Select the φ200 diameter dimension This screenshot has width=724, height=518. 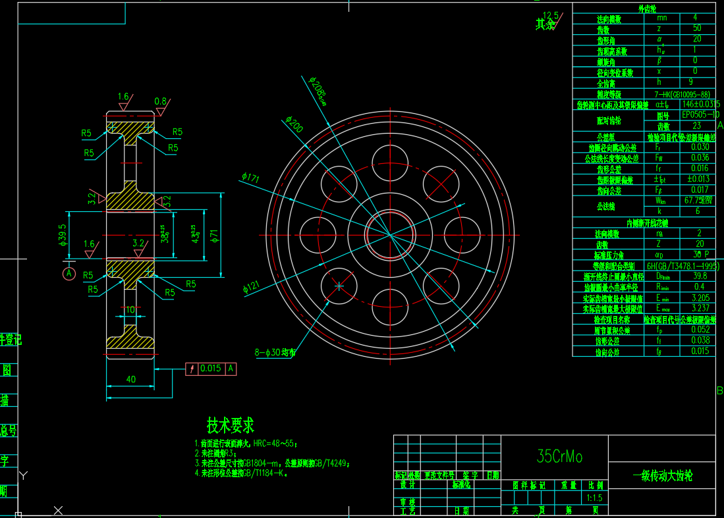coord(294,125)
